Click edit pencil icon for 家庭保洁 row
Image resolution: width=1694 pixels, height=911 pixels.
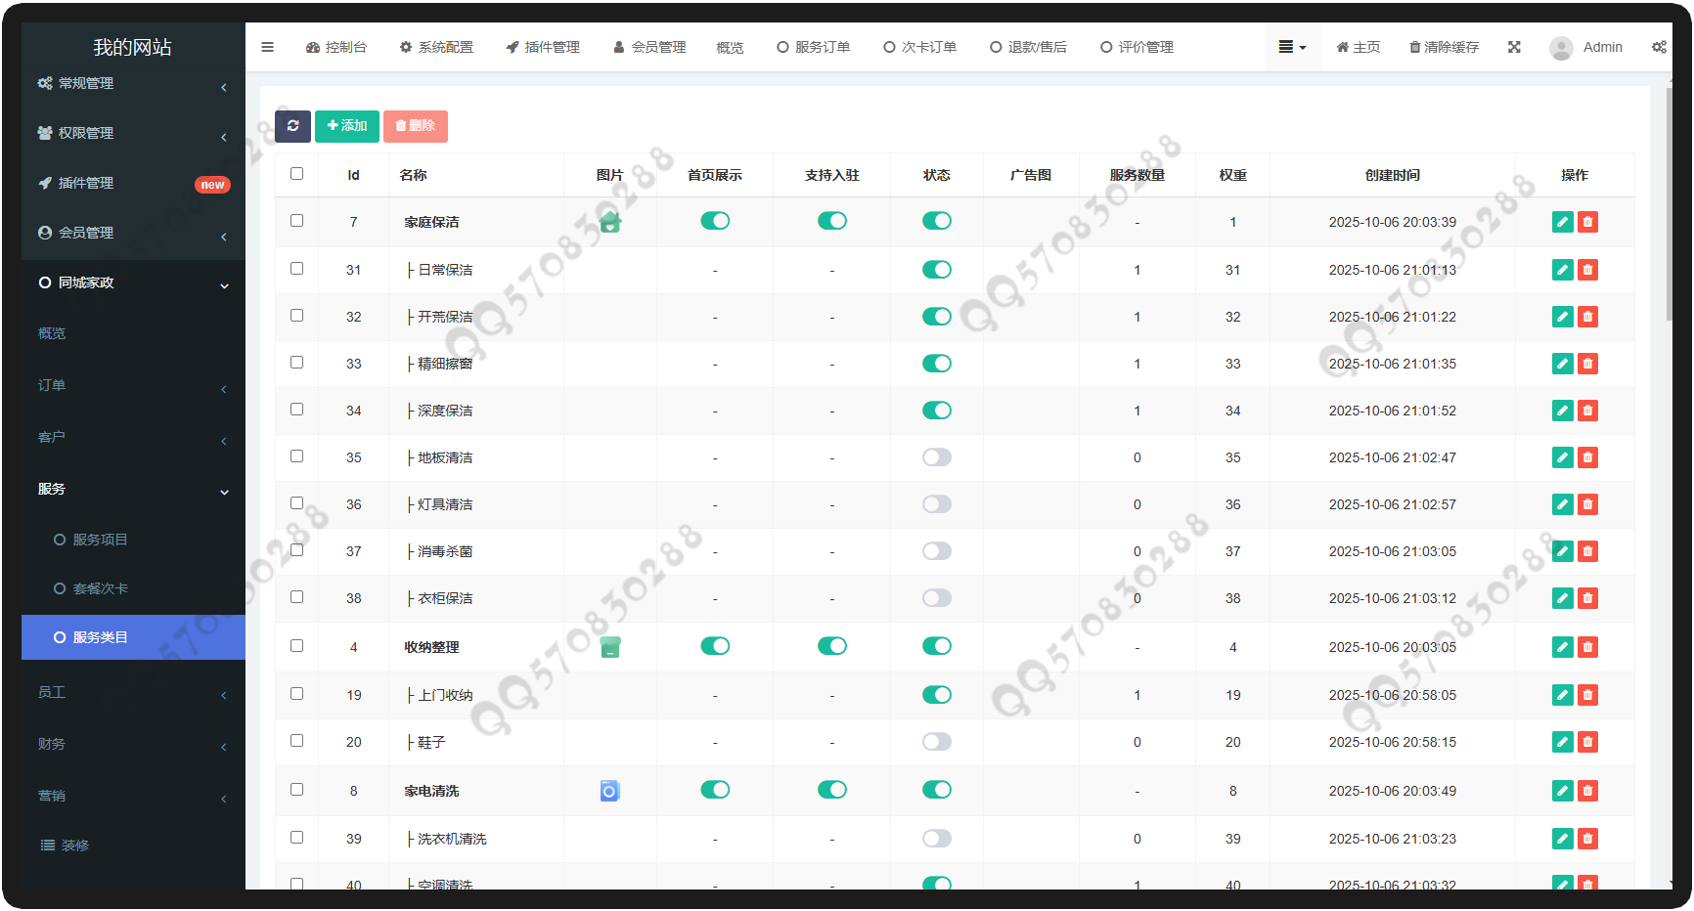[1562, 222]
